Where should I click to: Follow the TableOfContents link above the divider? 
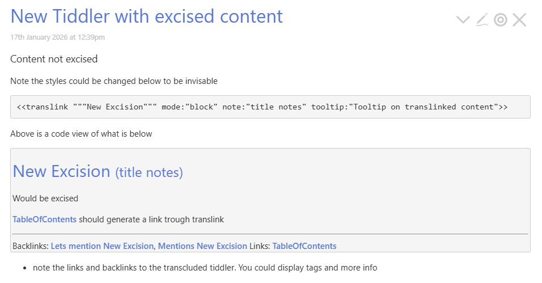[44, 219]
